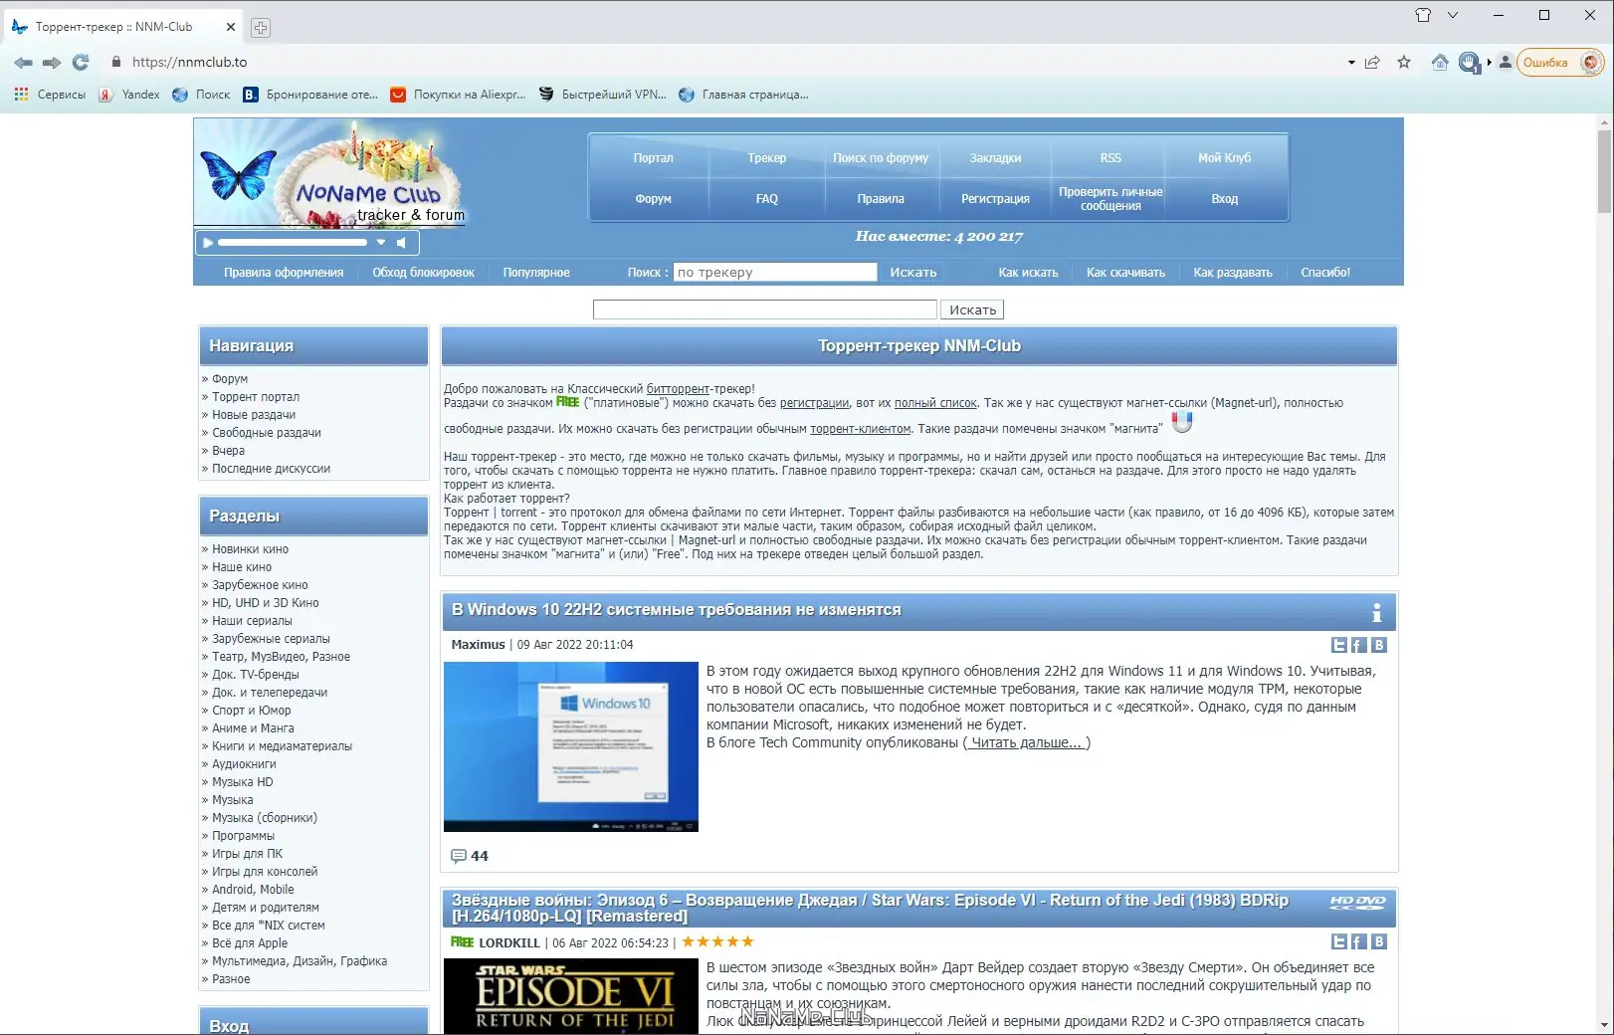Open the Yandex bookmark

point(129,95)
